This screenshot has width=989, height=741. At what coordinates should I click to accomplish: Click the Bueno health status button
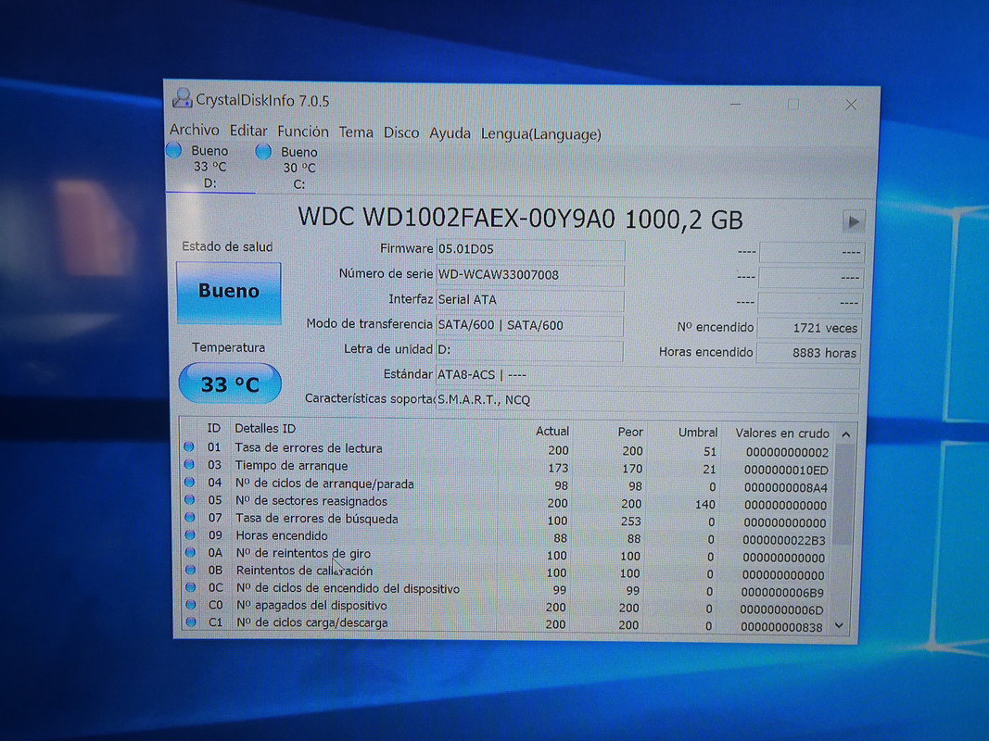pos(229,293)
